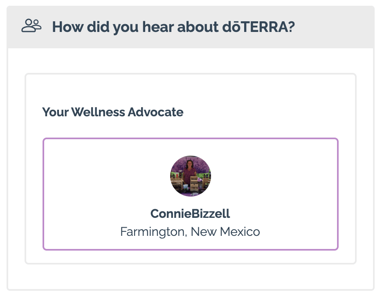Click the "How did you hear" title
This screenshot has height=294, width=382.
(173, 27)
